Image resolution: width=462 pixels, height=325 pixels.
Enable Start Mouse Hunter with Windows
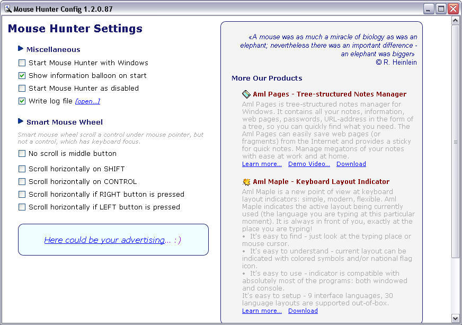tap(22, 63)
